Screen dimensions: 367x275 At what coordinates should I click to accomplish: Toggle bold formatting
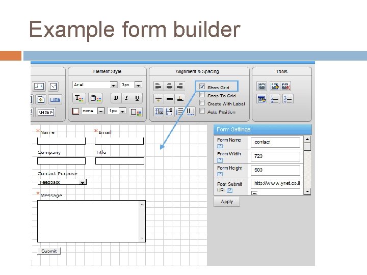116,98
